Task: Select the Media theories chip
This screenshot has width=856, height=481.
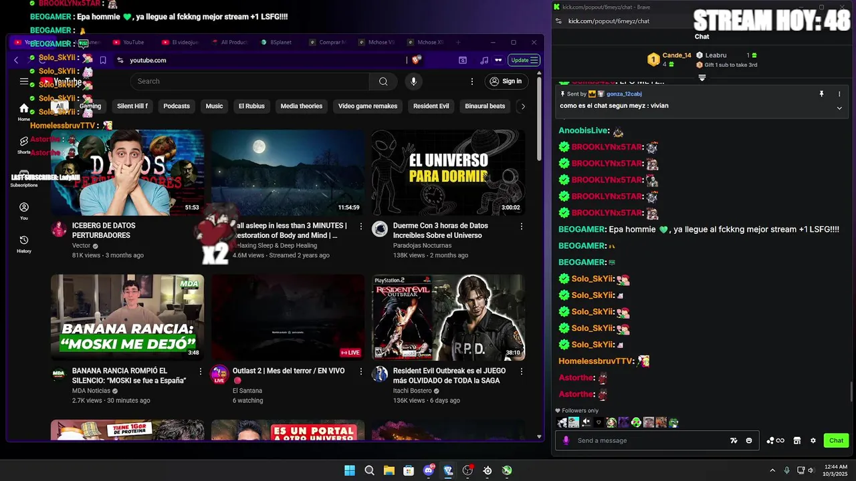Action: (302, 106)
